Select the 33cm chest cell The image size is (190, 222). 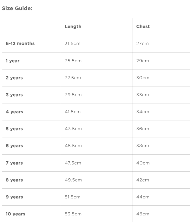pyautogui.click(x=142, y=95)
